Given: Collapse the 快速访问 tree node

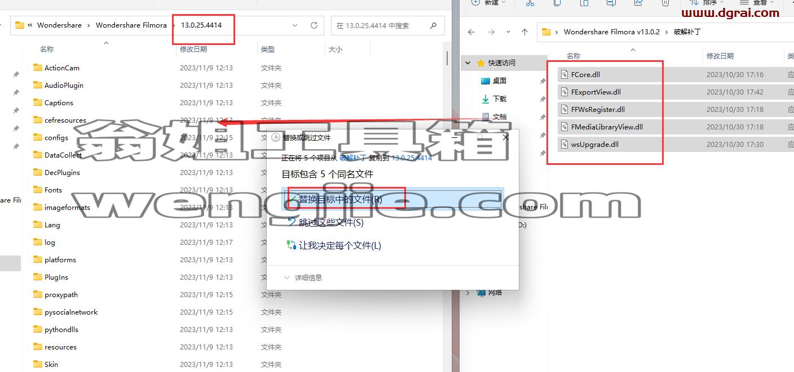Looking at the screenshot, I should (468, 63).
